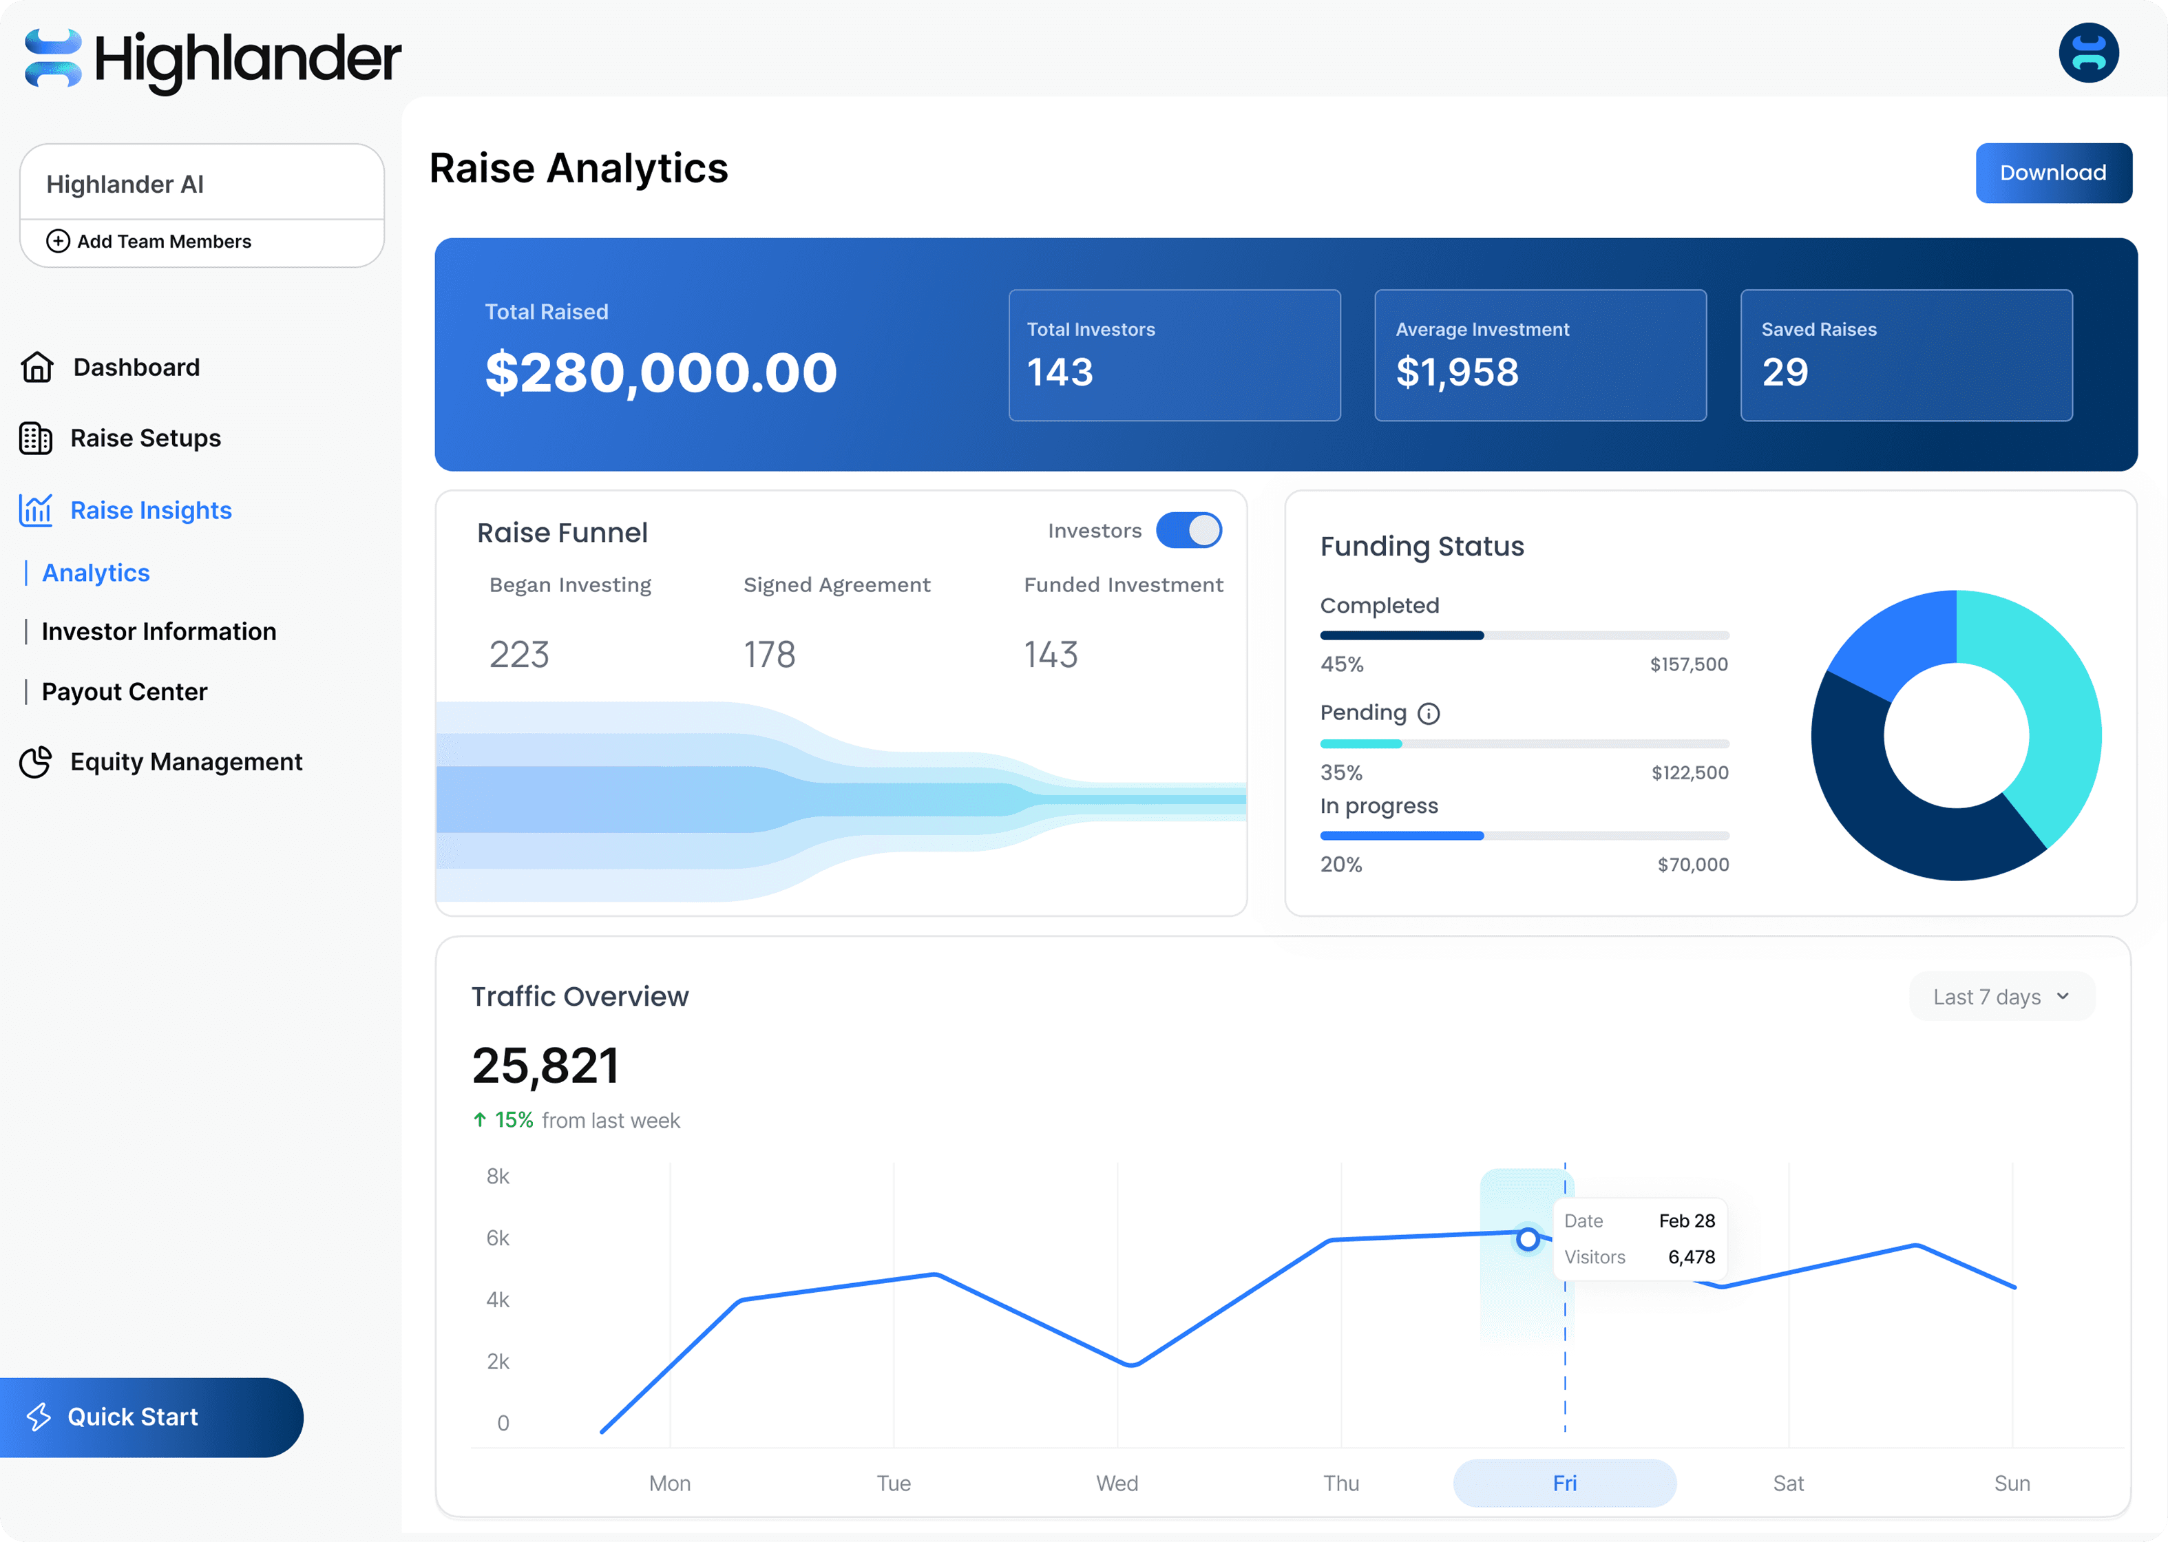2168x1542 pixels.
Task: Click the Pending progress bar
Action: click(x=1524, y=743)
